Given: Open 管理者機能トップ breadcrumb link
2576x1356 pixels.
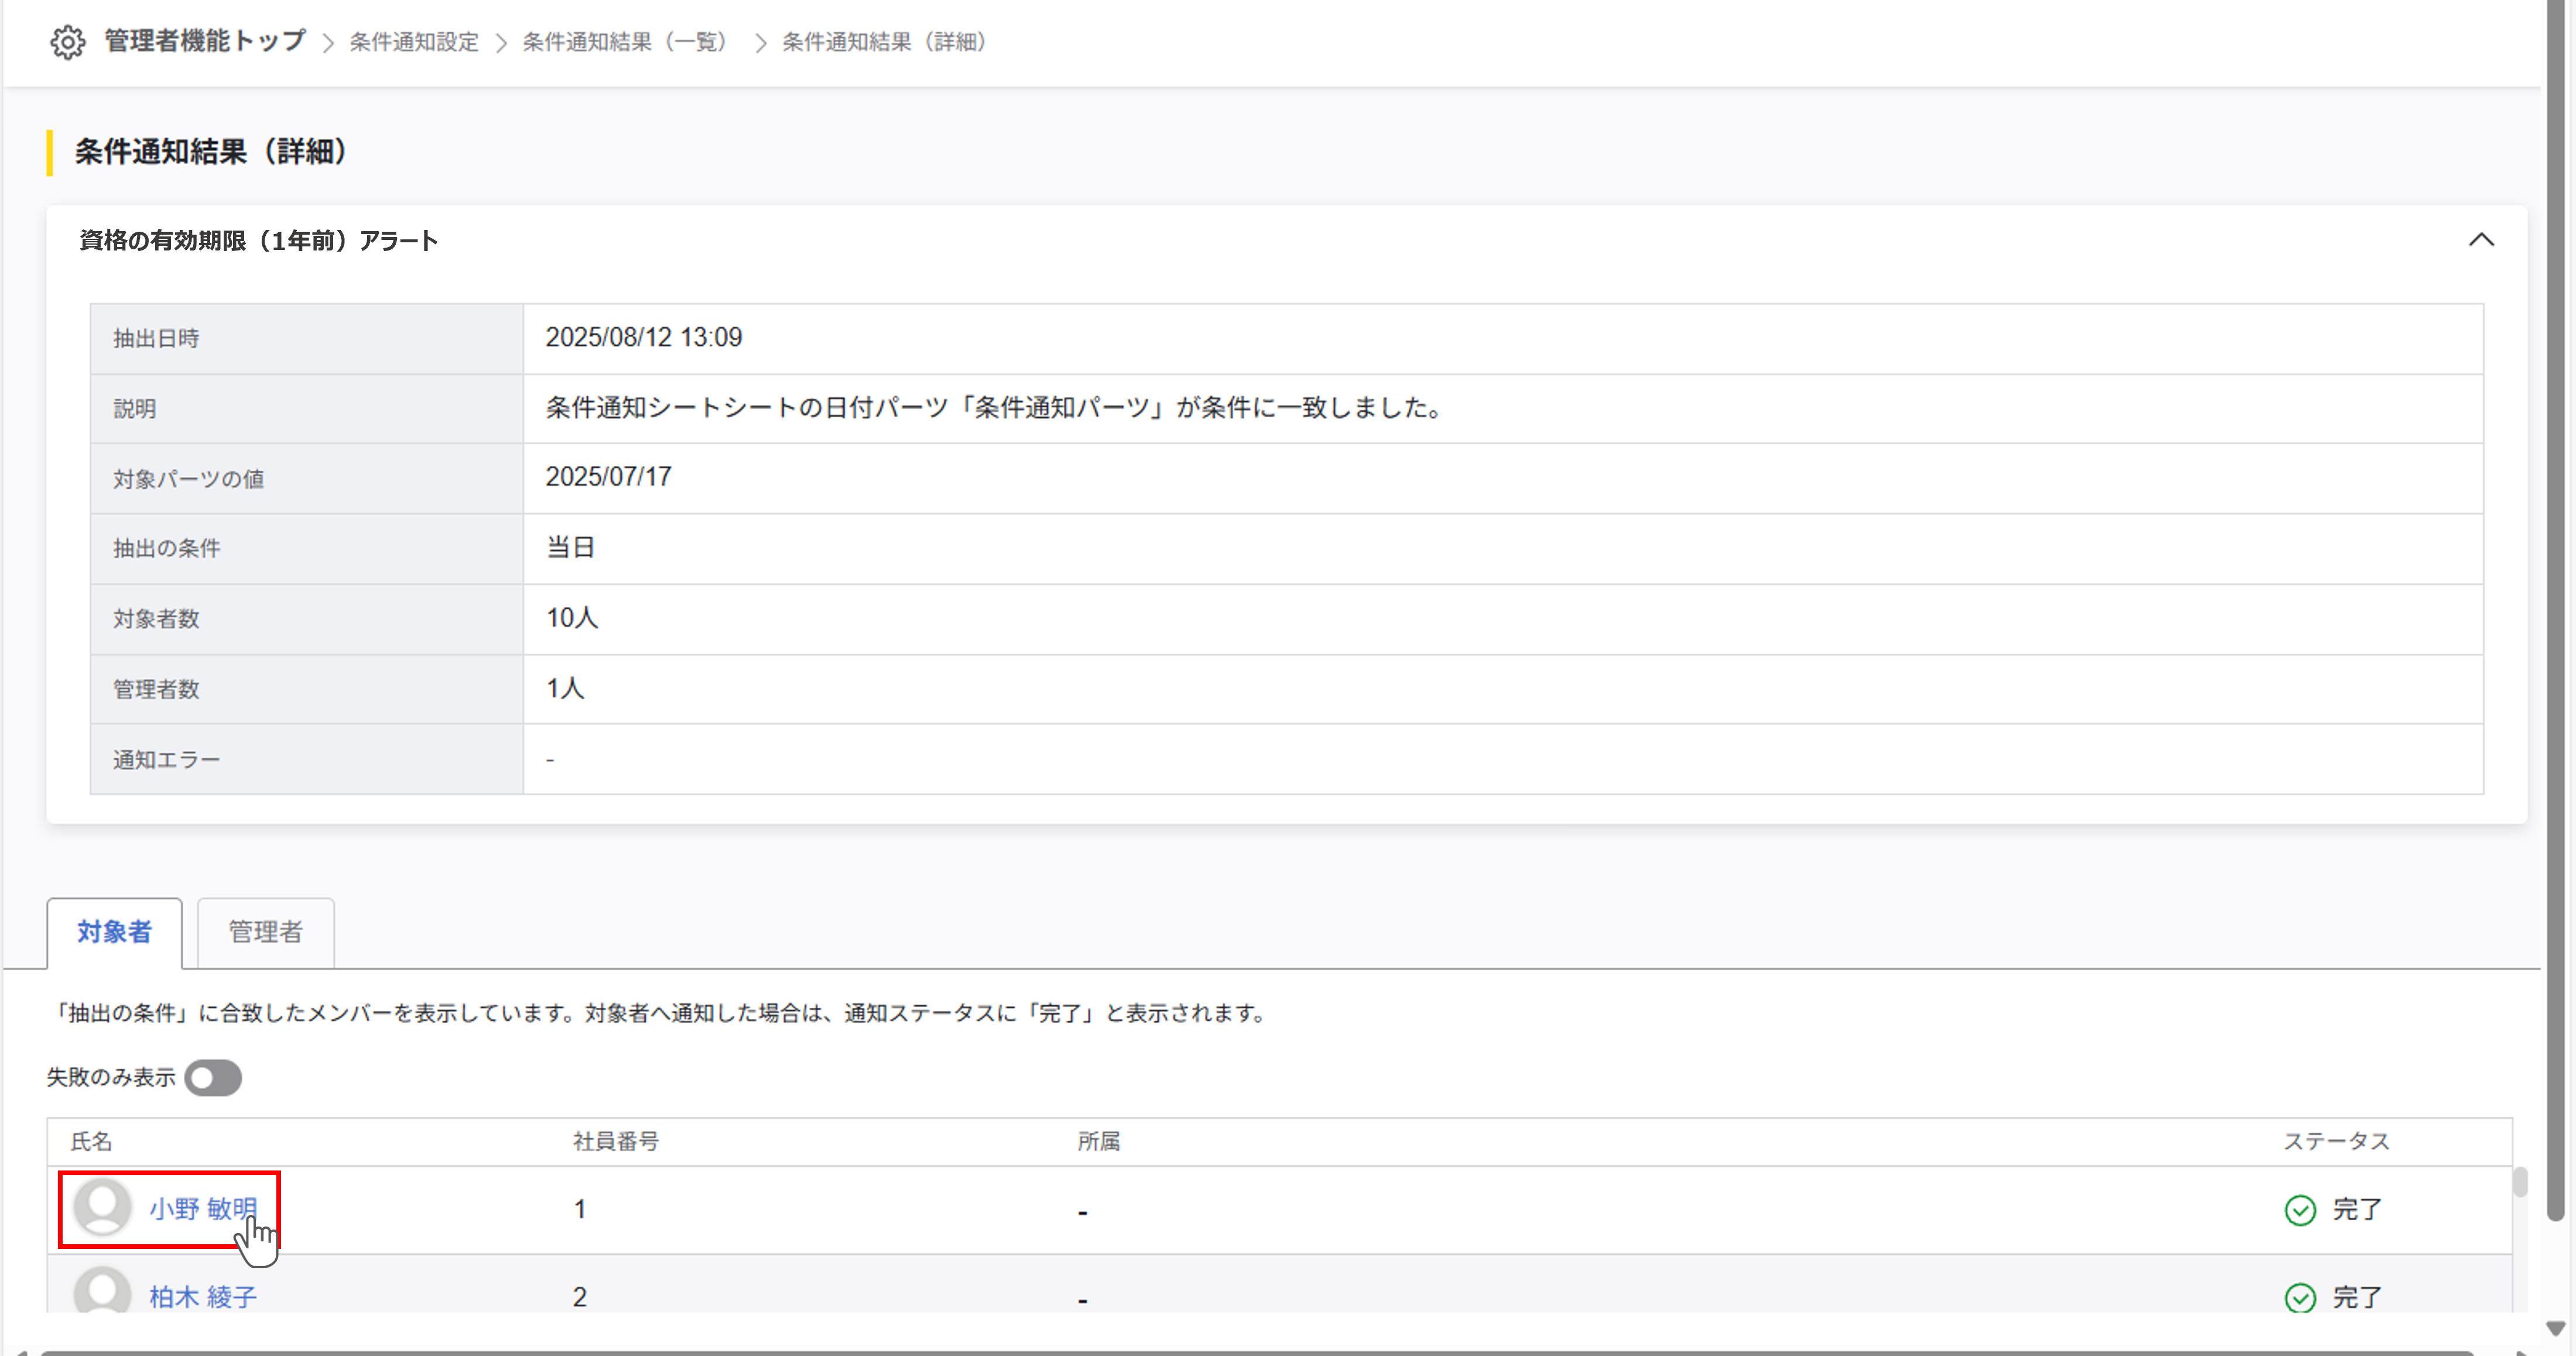Looking at the screenshot, I should click(199, 42).
